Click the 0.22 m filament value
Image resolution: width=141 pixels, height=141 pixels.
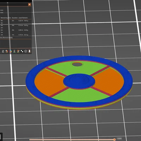coord(21,21)
